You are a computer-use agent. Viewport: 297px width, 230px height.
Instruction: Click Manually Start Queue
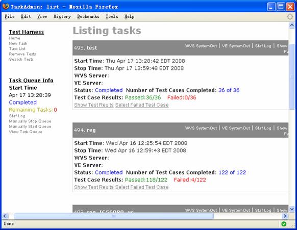[30, 126]
